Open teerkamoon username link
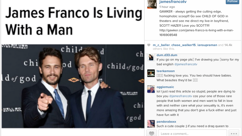Screen dimensions: 242x136 [x=165, y=71]
